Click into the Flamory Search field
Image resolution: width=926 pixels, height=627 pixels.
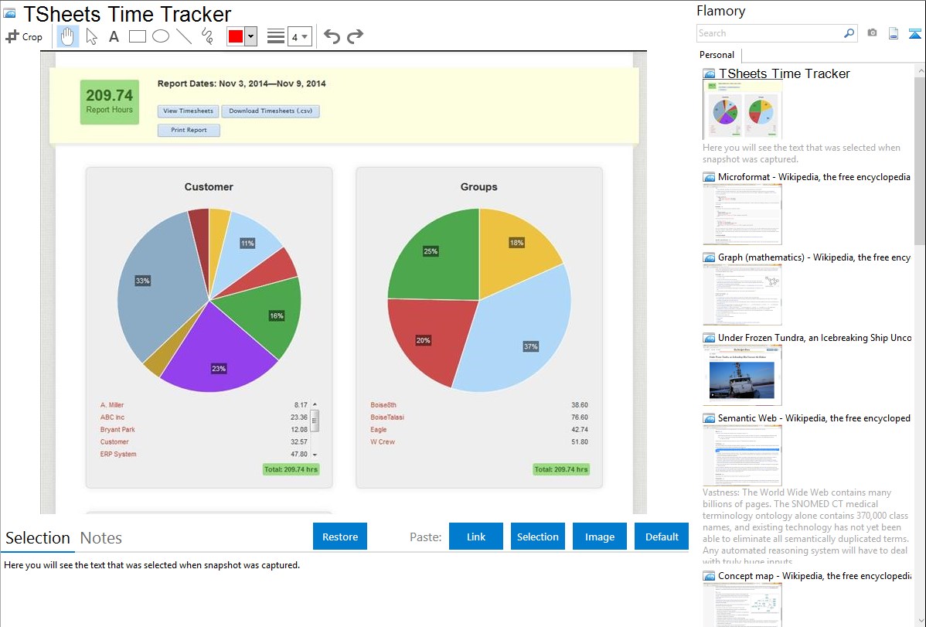[769, 33]
